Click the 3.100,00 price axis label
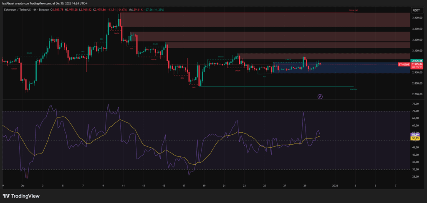This screenshot has height=203, width=427. pyautogui.click(x=417, y=51)
